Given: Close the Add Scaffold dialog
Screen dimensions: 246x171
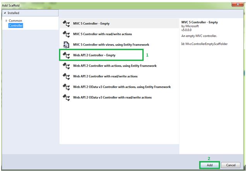Looking at the screenshot, I should [237, 4].
